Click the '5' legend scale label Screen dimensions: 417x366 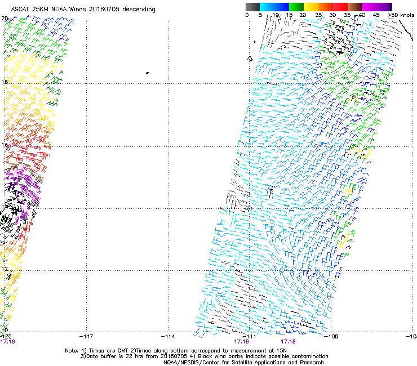[260, 15]
